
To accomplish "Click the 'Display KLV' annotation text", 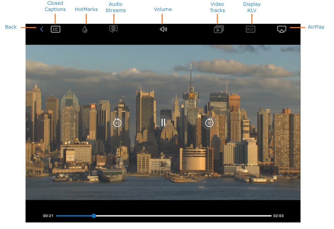I will [252, 7].
